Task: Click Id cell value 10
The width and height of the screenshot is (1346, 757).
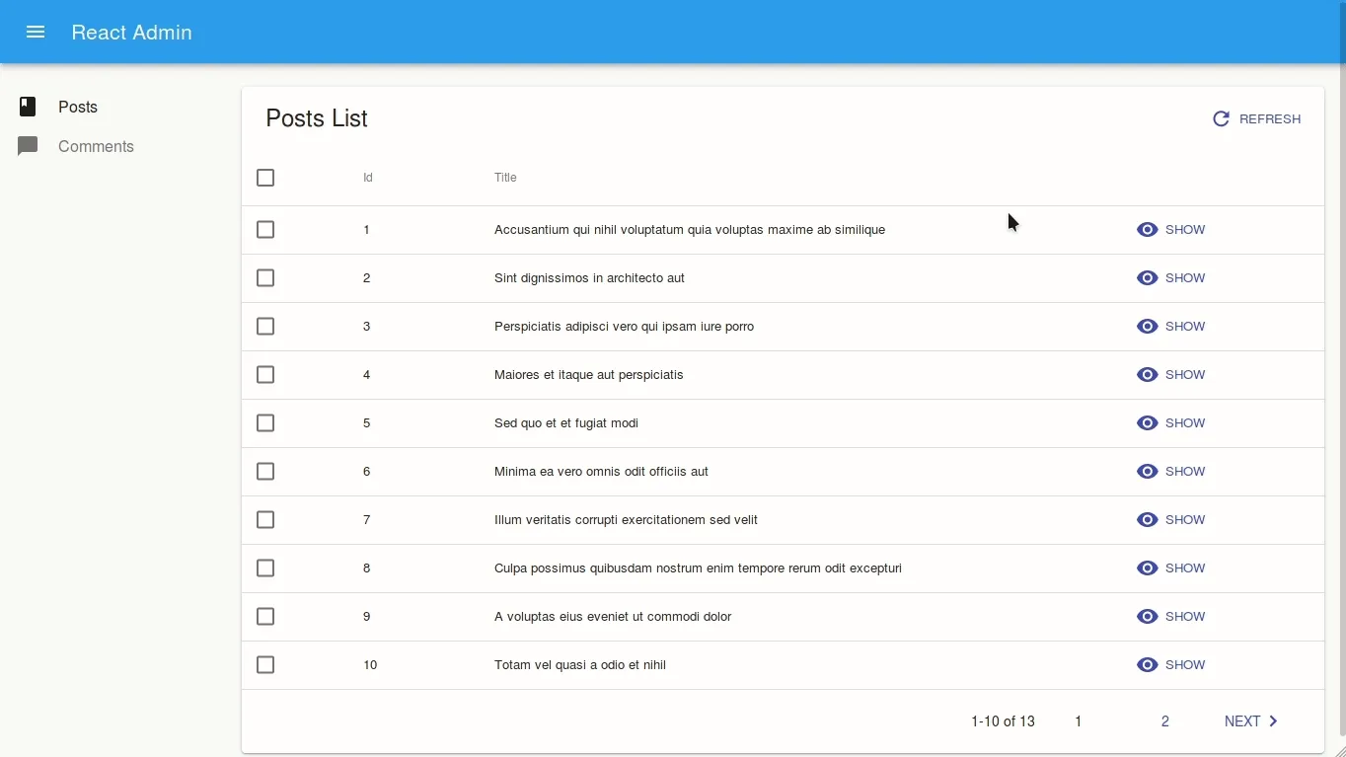Action: click(370, 665)
